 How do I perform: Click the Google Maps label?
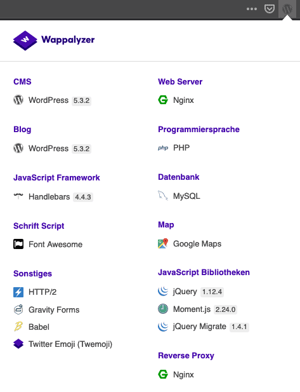click(x=197, y=244)
